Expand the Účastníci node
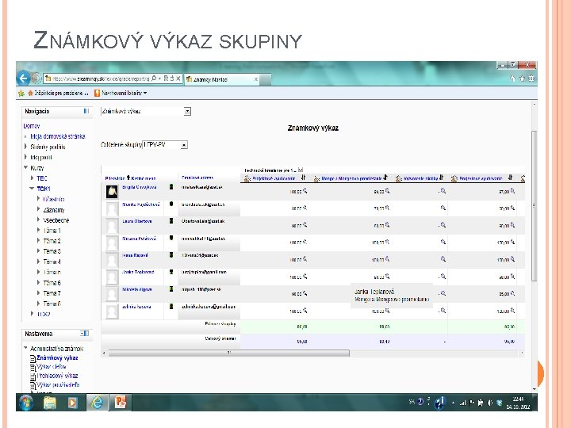The width and height of the screenshot is (571, 428). (x=39, y=199)
